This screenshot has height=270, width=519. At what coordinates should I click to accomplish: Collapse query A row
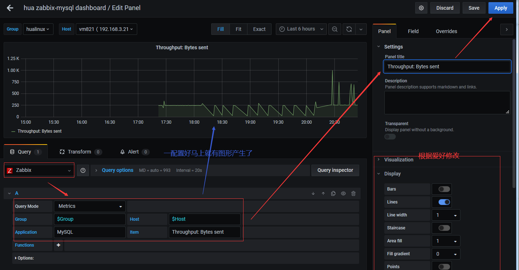(9, 193)
